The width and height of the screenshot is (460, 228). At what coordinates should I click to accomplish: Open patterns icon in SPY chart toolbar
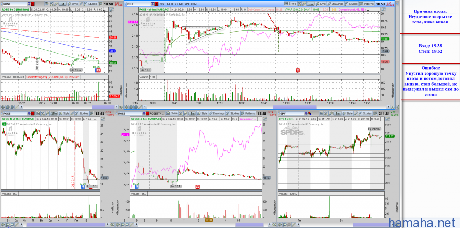point(375,114)
